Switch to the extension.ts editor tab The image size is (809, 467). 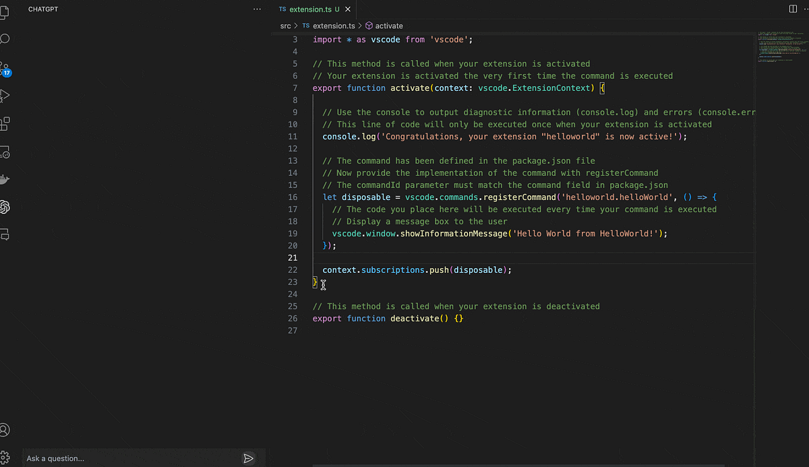click(310, 9)
